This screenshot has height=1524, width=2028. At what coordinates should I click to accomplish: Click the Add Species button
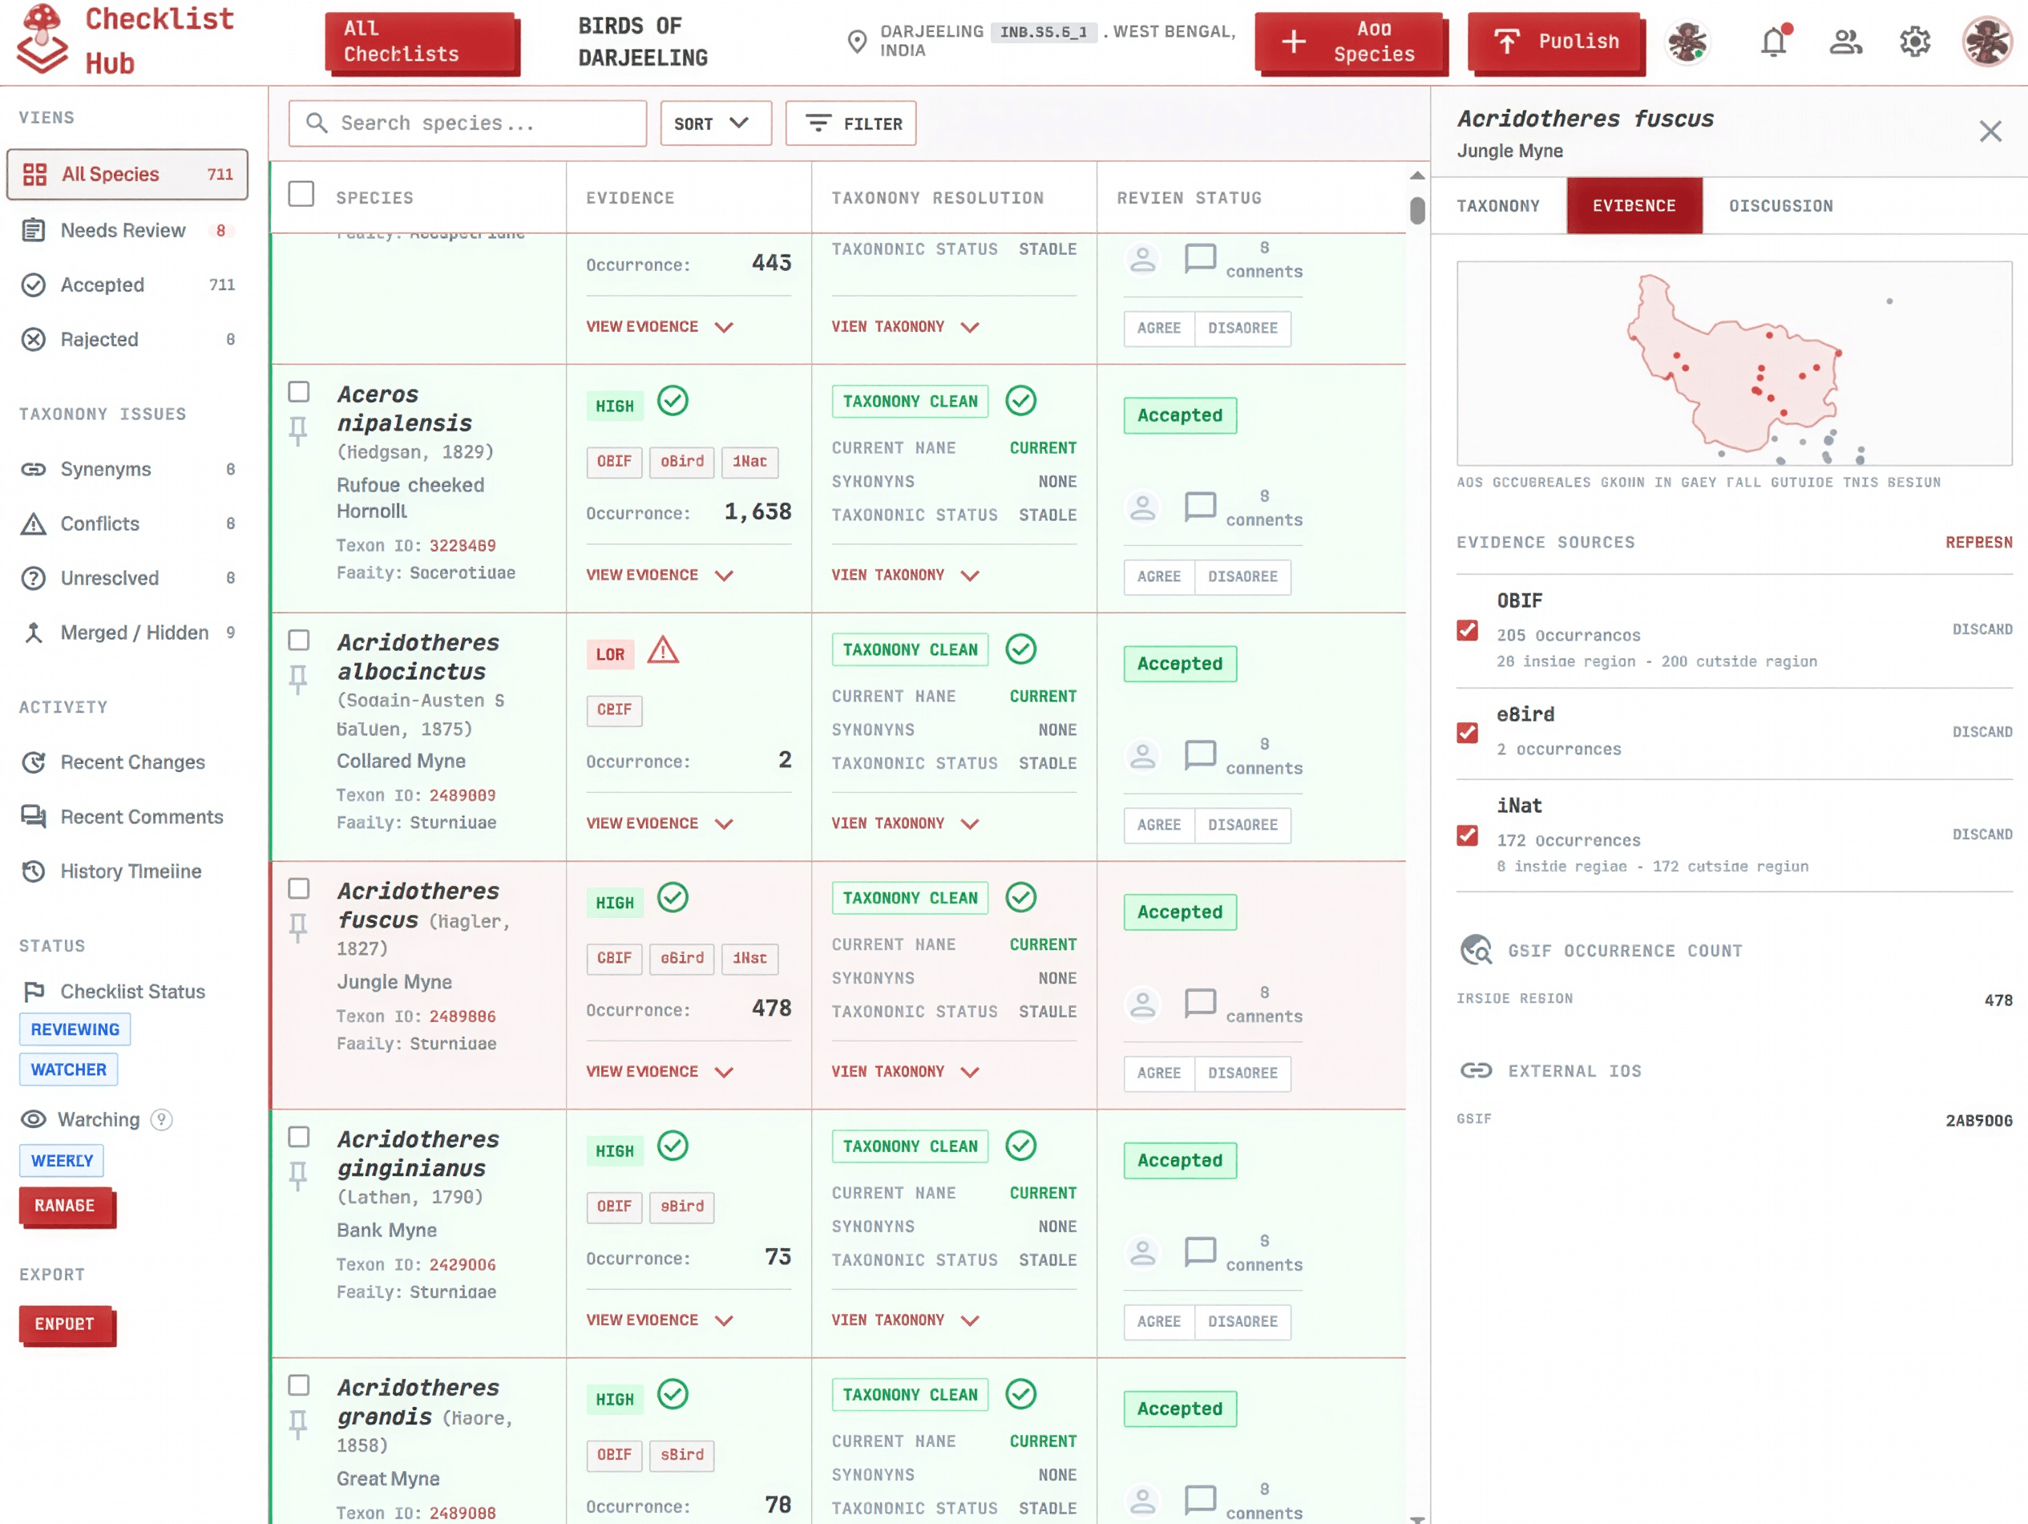coord(1350,42)
